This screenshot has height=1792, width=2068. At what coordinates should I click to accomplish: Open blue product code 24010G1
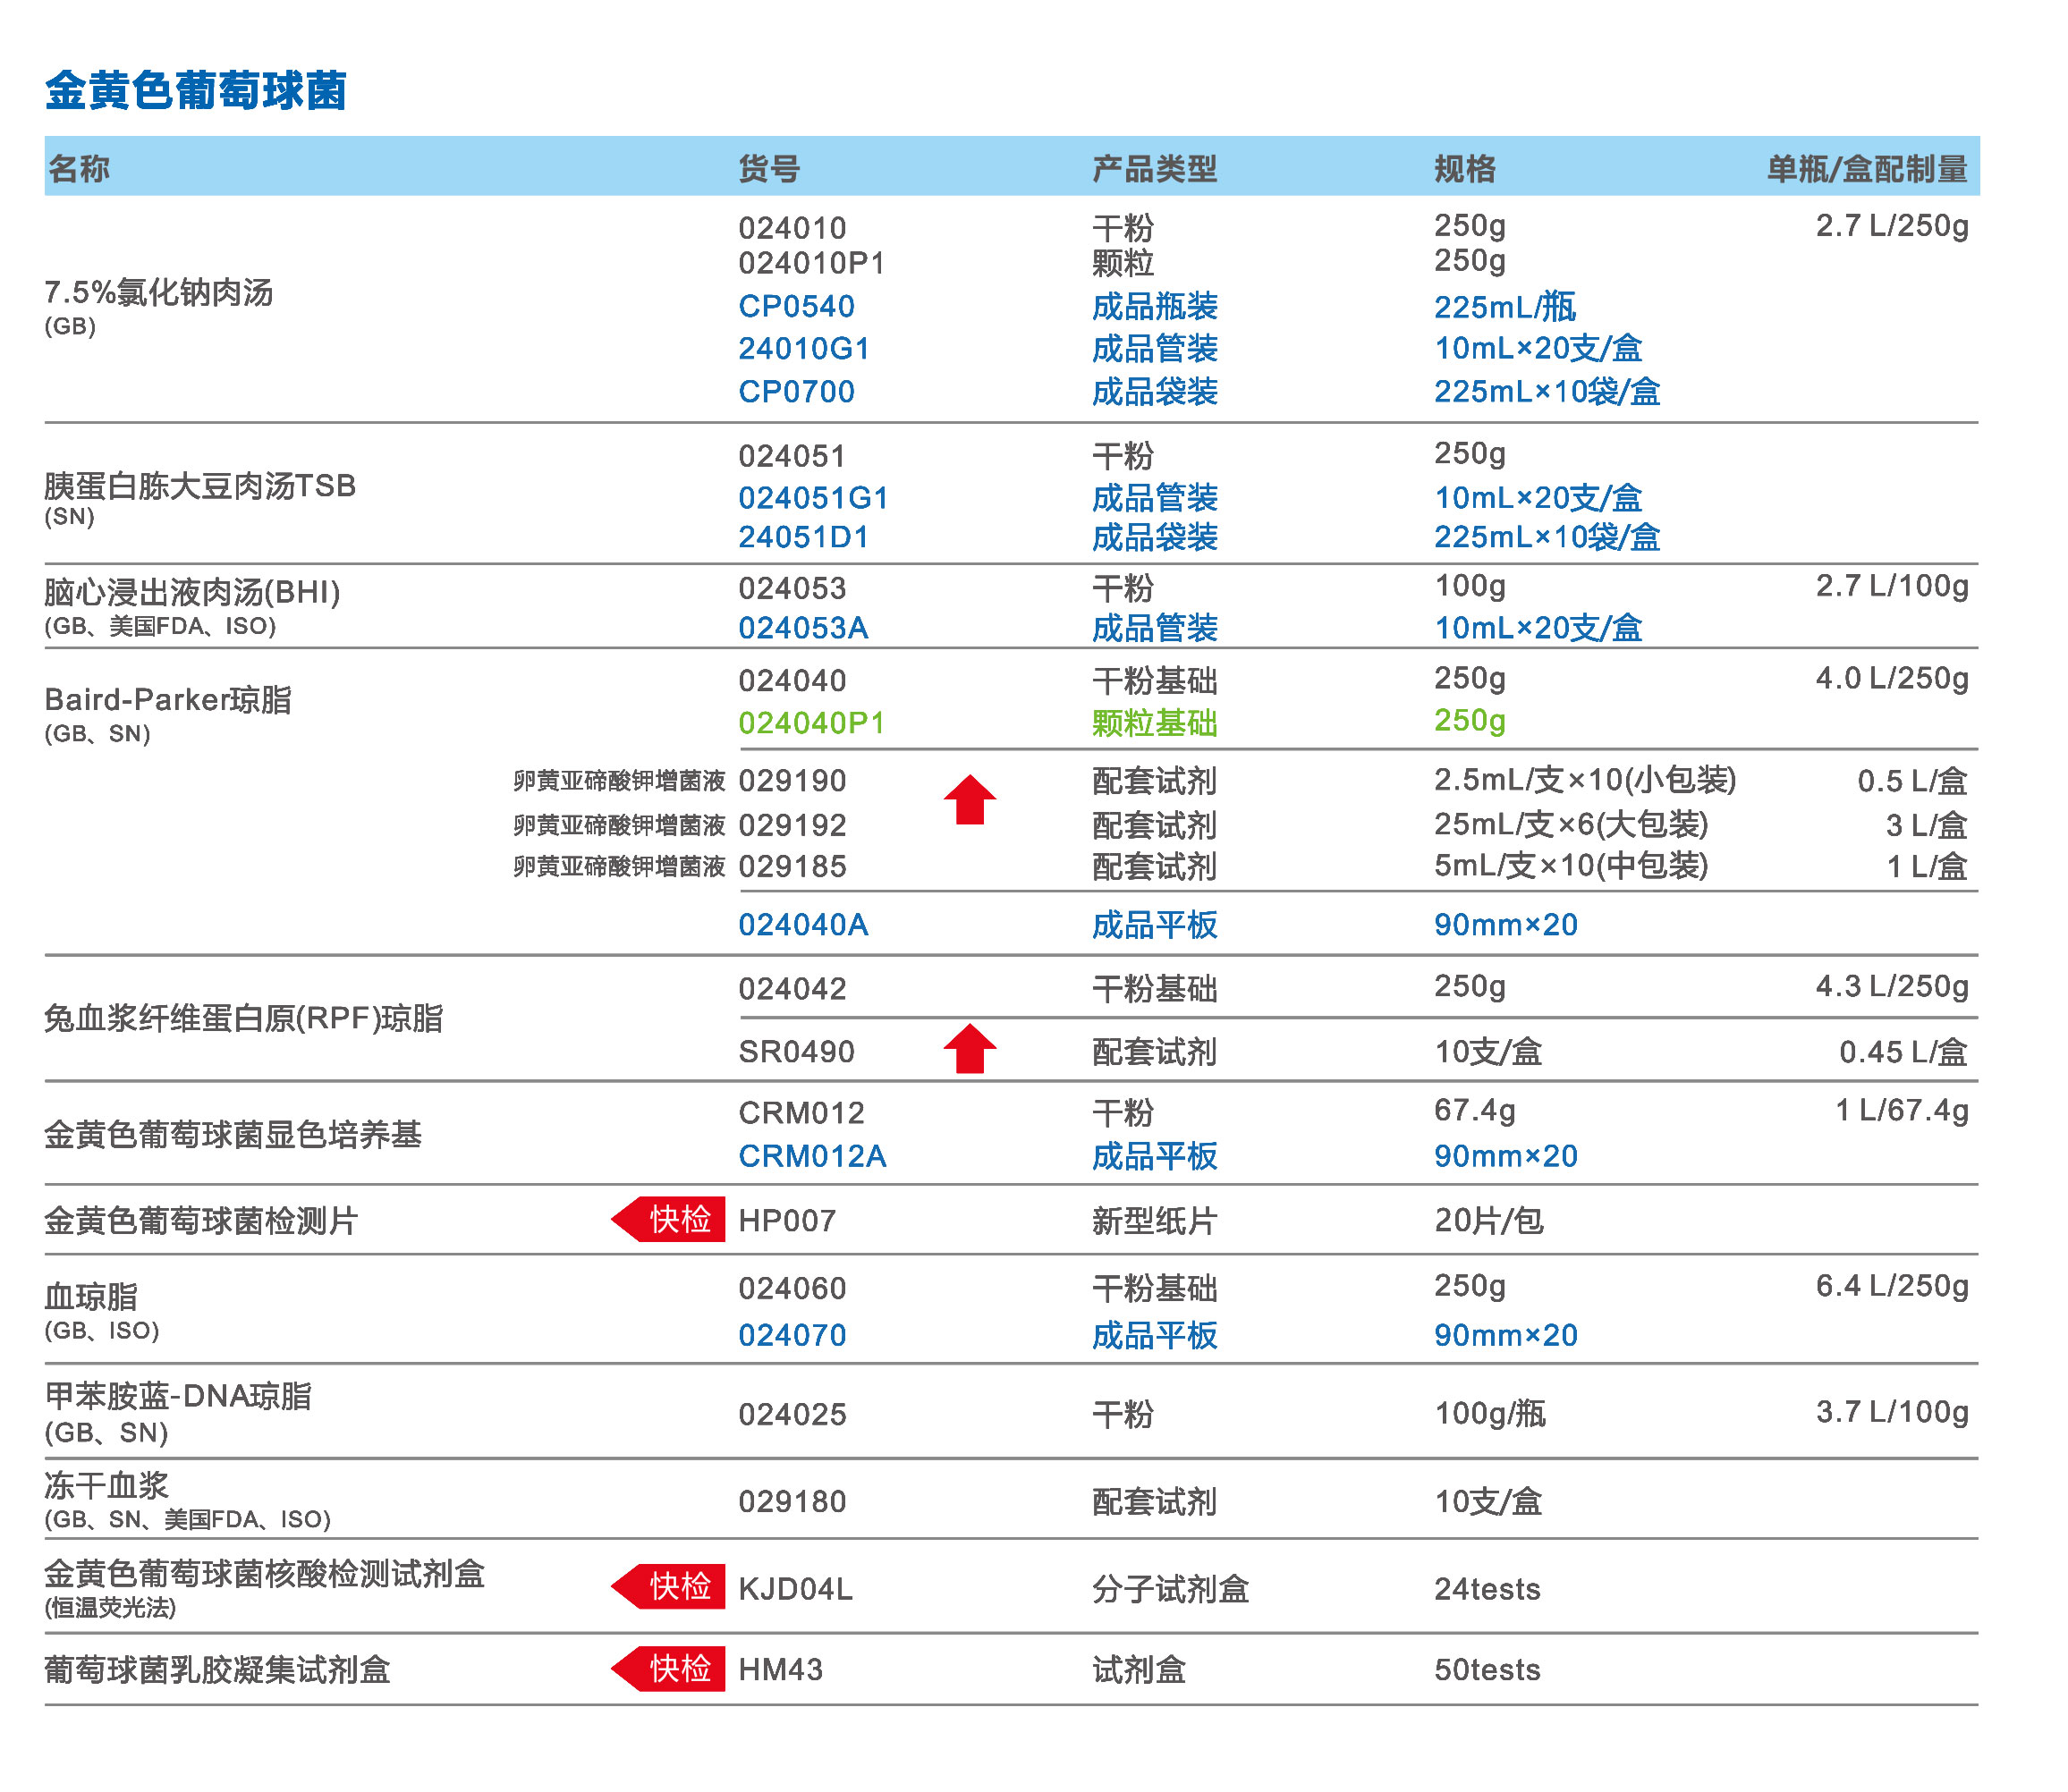point(804,348)
